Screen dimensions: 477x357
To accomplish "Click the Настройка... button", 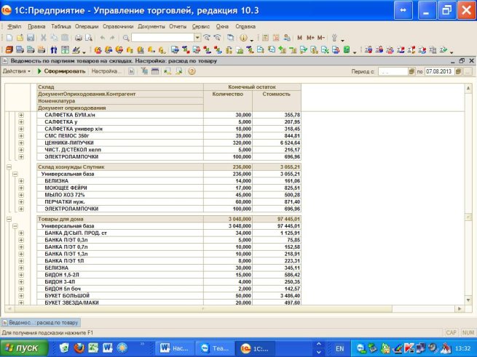I will [106, 71].
